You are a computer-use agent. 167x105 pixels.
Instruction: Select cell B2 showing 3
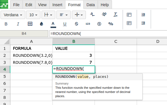(x=74, y=55)
